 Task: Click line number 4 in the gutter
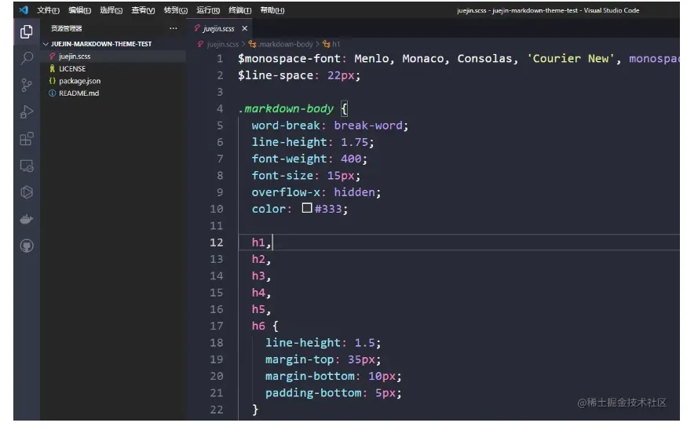pyautogui.click(x=220, y=108)
